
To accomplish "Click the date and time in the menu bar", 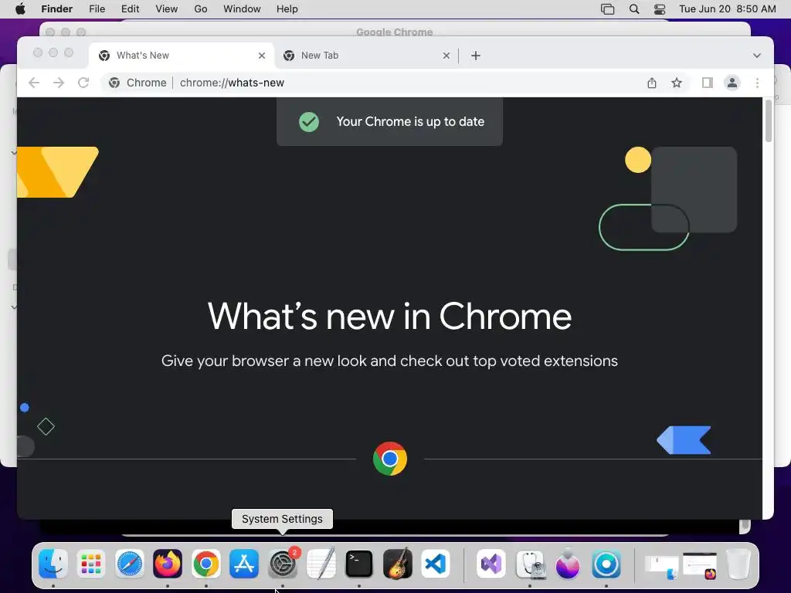I will 728,9.
